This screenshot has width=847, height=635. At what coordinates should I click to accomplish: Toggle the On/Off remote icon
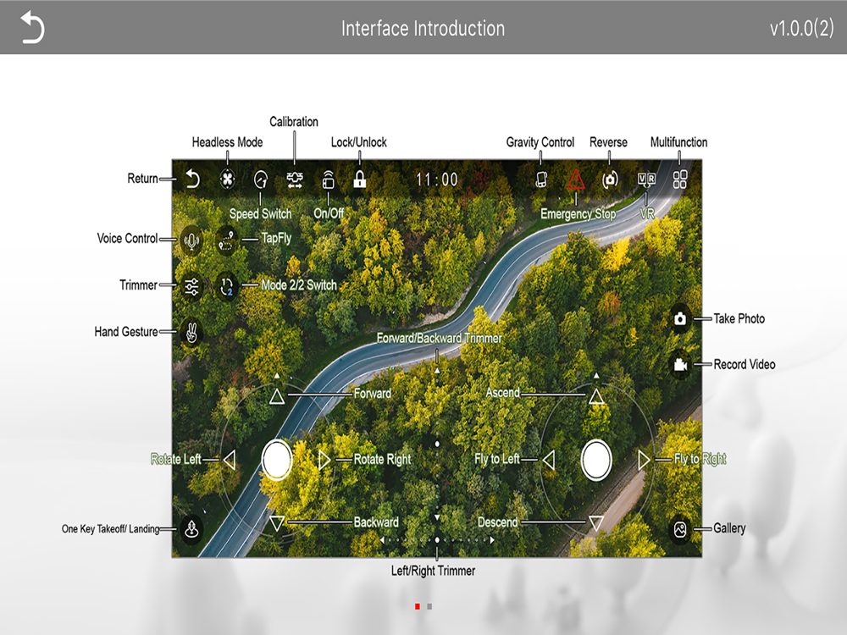(328, 179)
